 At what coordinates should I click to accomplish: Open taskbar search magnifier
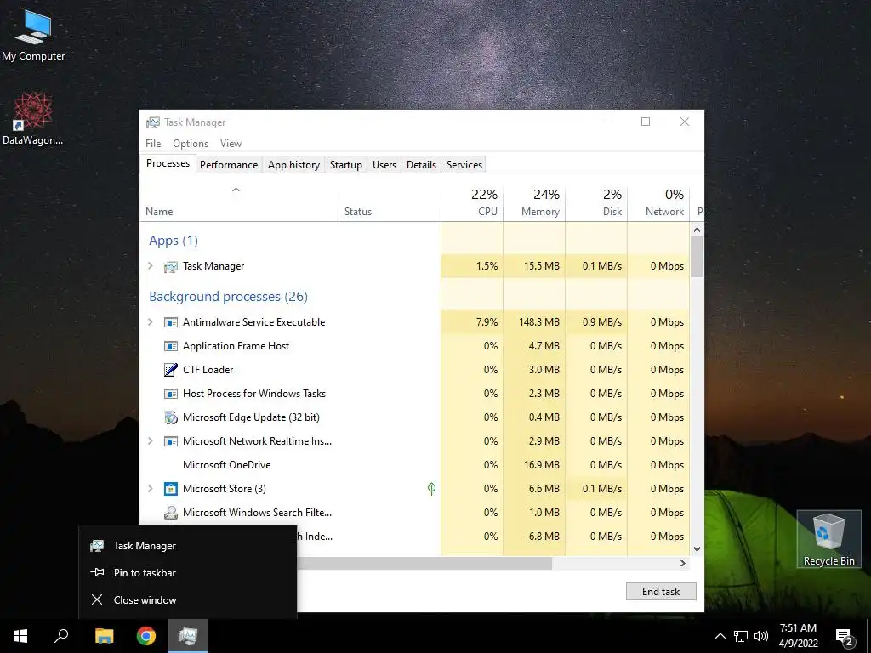coord(61,636)
